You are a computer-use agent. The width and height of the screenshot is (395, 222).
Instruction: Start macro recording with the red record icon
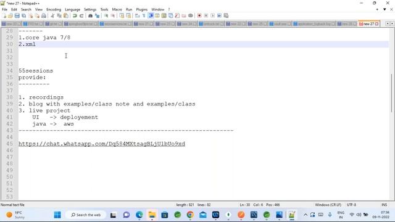coord(199,16)
